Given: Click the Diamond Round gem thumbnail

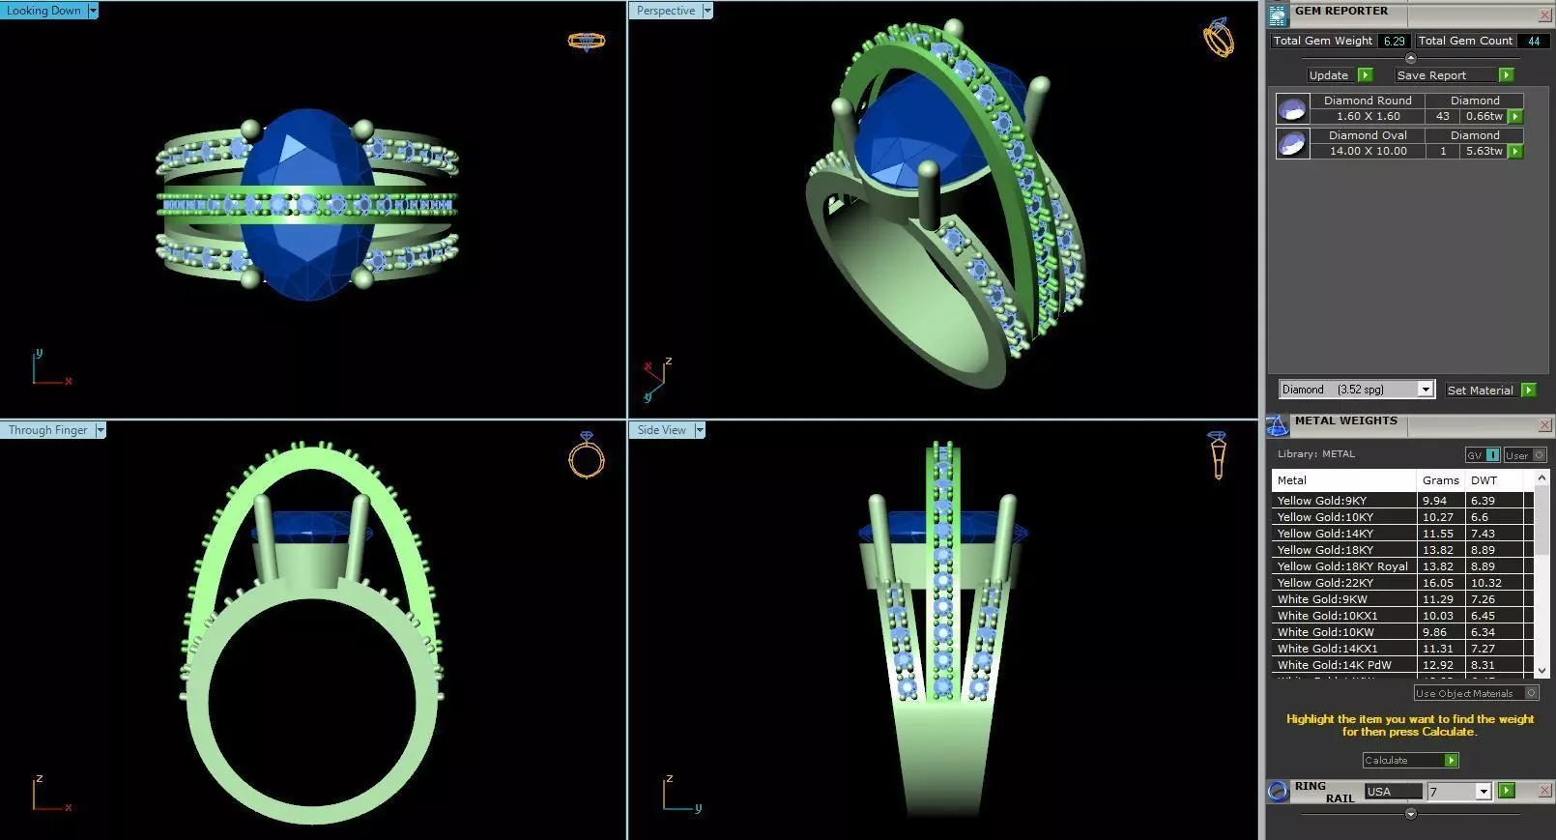Looking at the screenshot, I should click(1292, 109).
